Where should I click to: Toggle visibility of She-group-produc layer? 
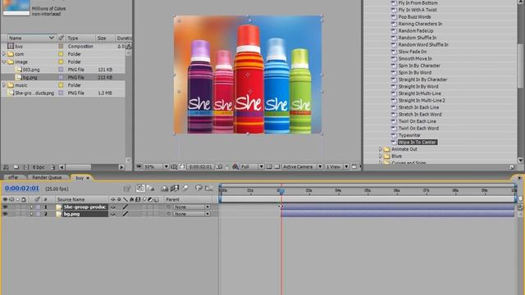[x=5, y=207]
